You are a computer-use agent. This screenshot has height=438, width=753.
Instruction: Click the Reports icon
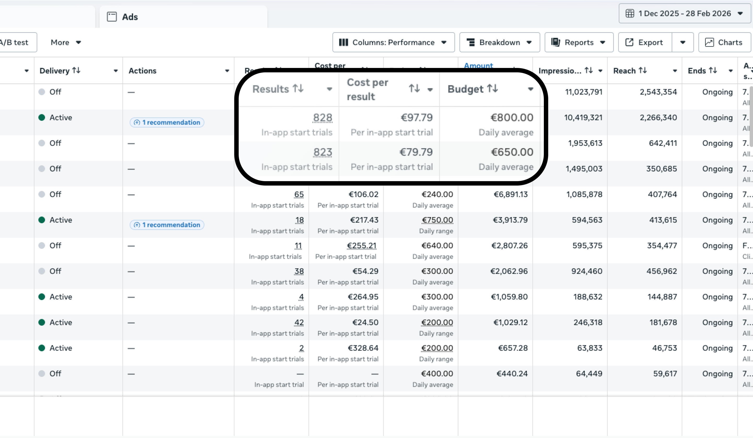(556, 42)
